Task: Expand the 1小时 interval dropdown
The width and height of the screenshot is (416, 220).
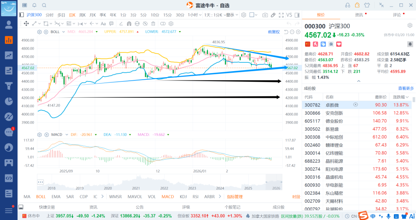Action: pos(195,15)
